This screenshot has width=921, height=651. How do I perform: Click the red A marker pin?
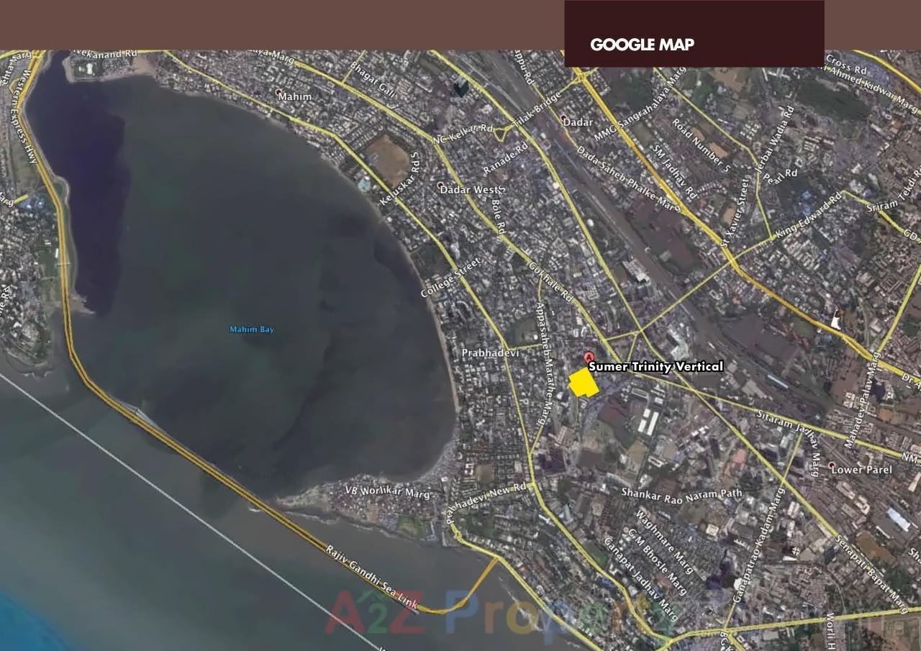pyautogui.click(x=589, y=357)
